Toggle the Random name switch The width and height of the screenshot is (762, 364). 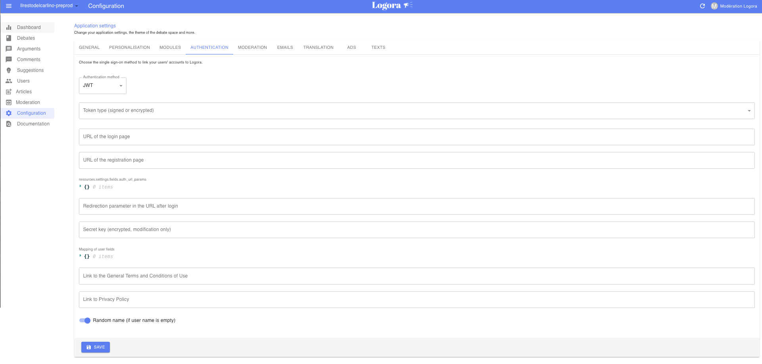(x=85, y=320)
